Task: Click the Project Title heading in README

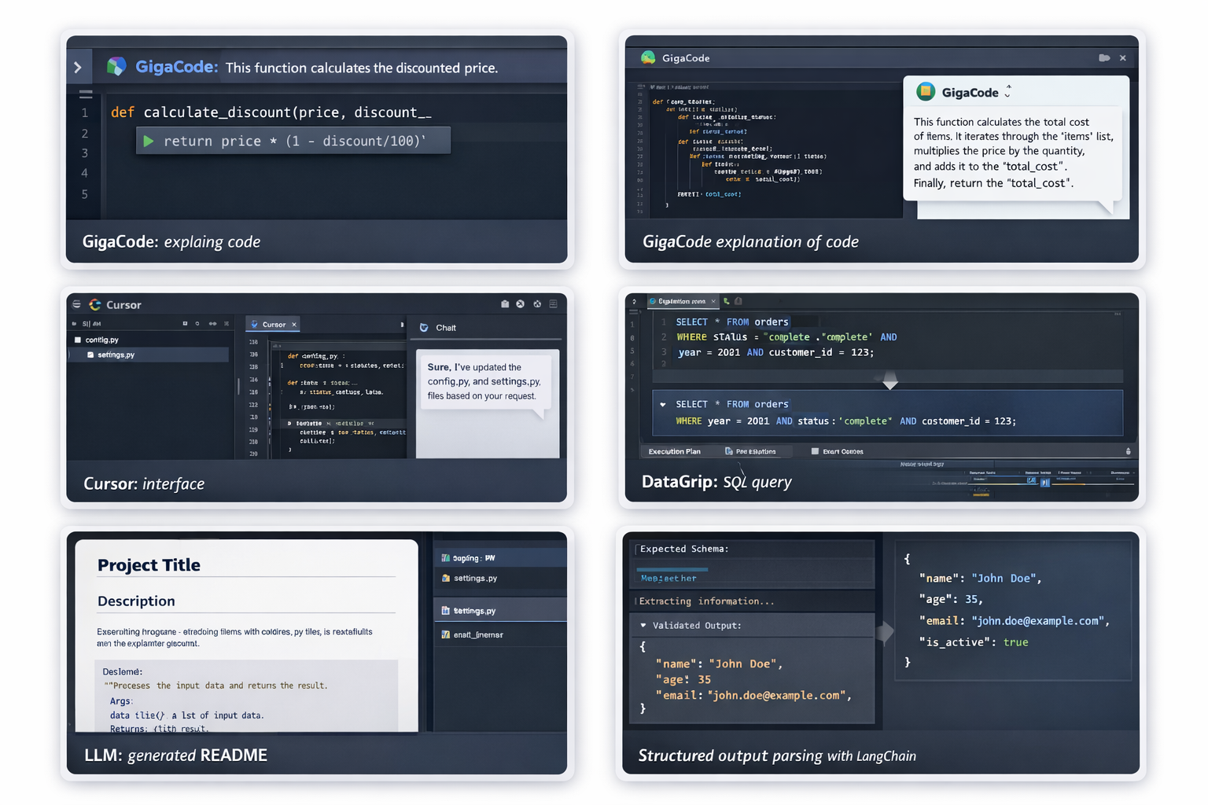Action: (149, 564)
